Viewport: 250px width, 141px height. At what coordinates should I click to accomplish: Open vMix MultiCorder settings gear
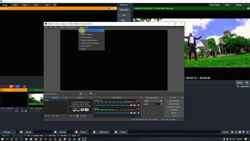click(x=94, y=132)
